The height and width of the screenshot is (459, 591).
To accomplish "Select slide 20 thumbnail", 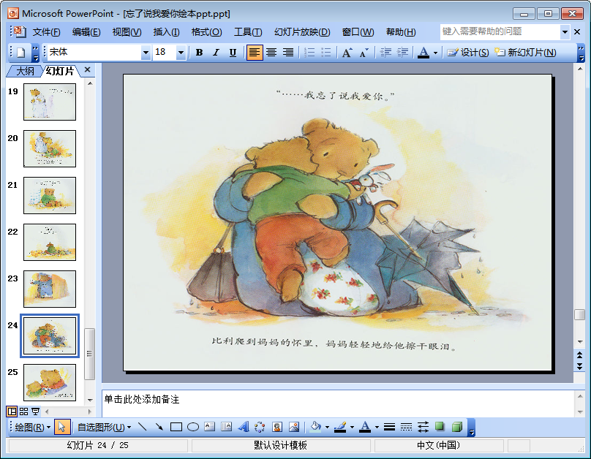I will point(50,148).
